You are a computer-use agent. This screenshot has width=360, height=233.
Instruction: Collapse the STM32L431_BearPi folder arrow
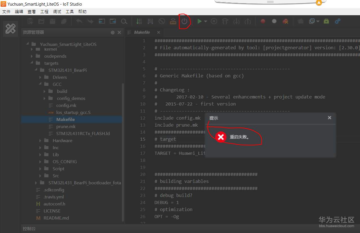point(36,70)
